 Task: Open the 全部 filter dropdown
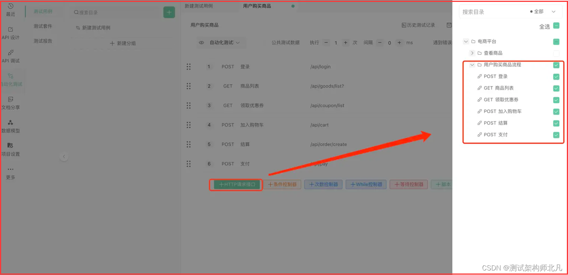(x=543, y=12)
